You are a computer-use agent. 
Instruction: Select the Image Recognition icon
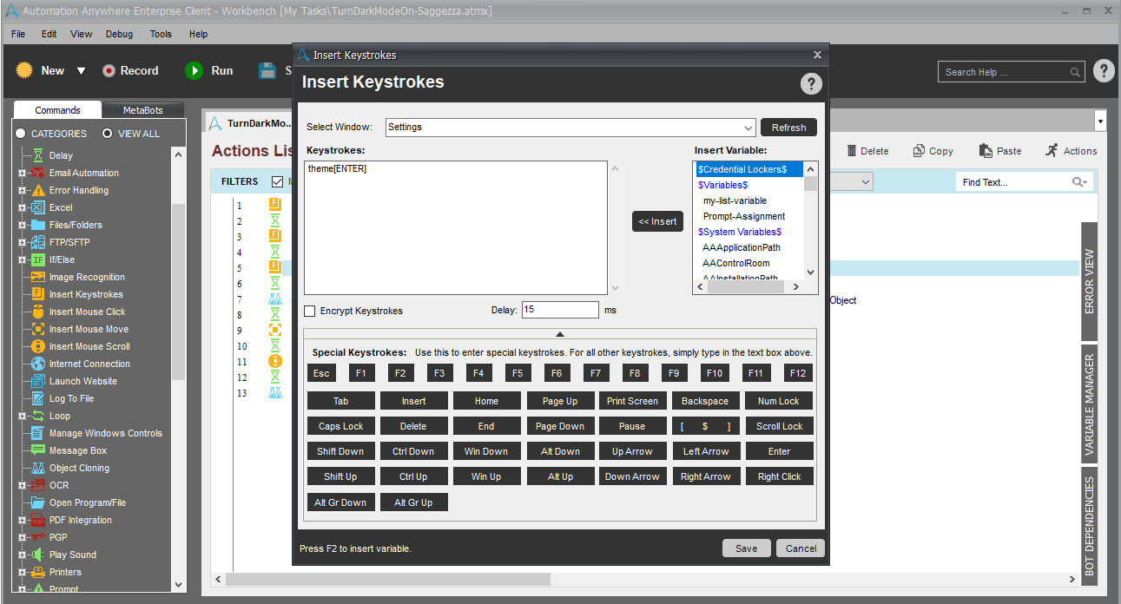click(x=38, y=277)
